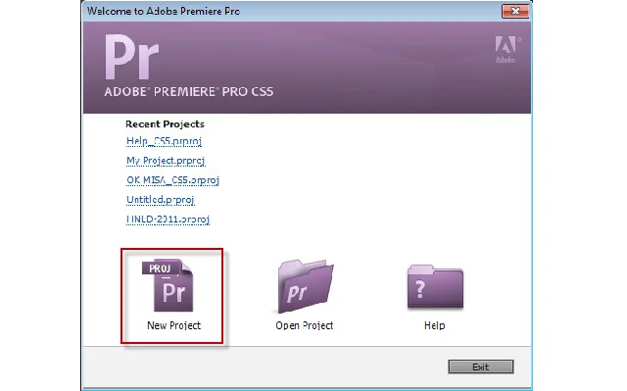This screenshot has height=391, width=627.
Task: Open recent project OK MISA_CS5.prproj
Action: click(172, 180)
